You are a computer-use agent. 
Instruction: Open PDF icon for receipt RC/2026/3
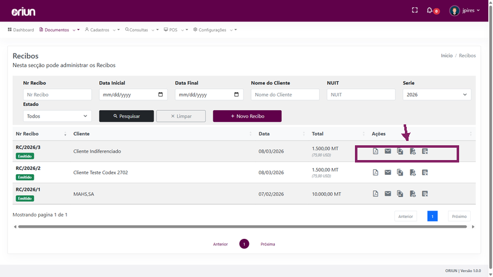click(375, 151)
